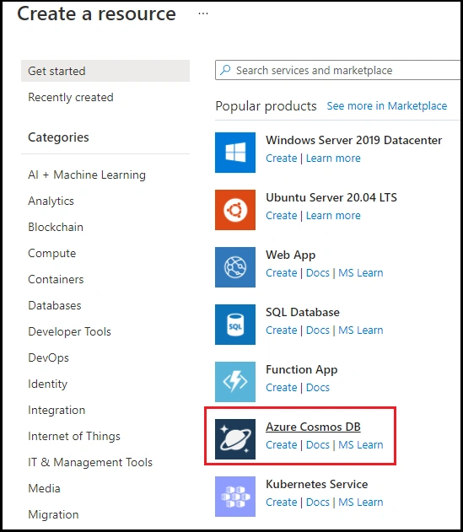Select the Internet of Things category
This screenshot has width=463, height=532.
[74, 436]
